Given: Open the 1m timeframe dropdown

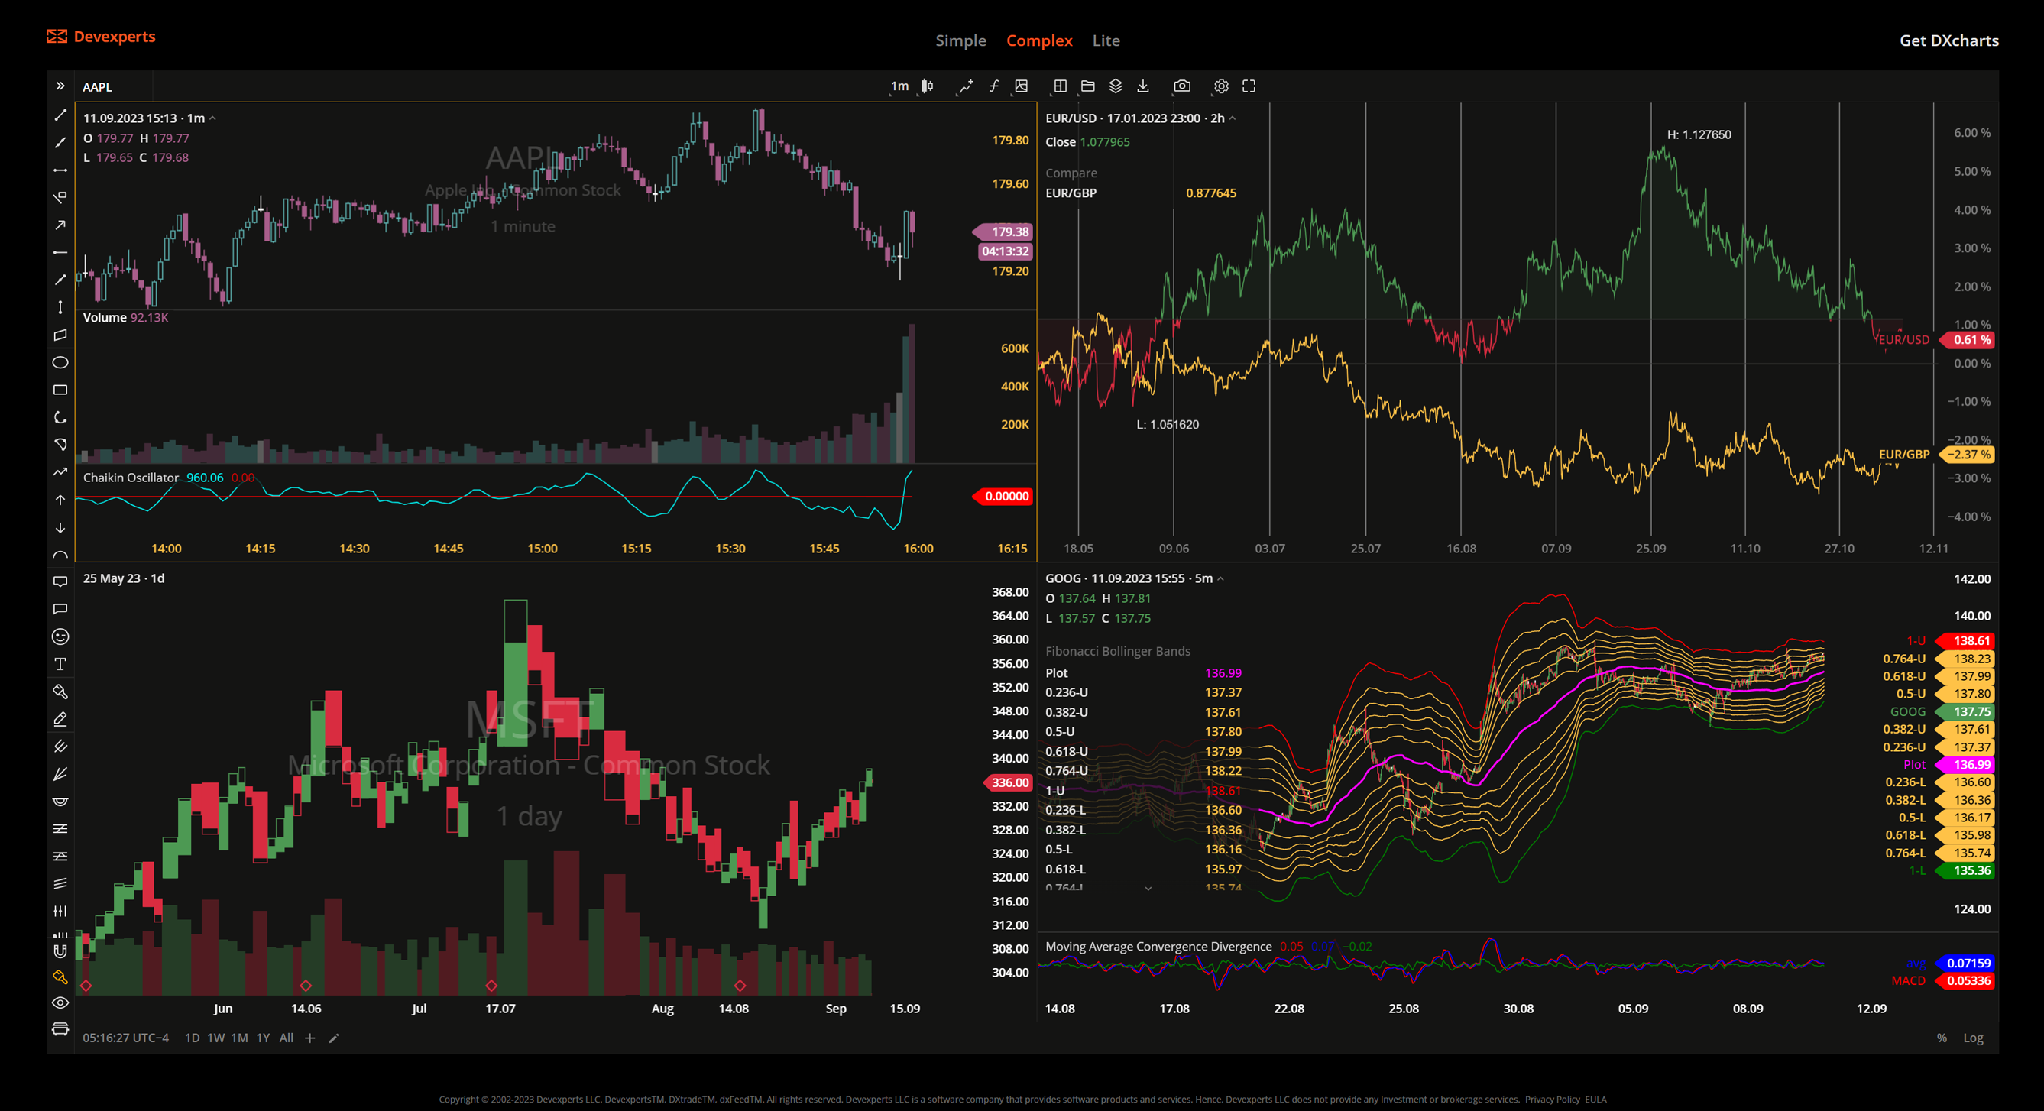Looking at the screenshot, I should [901, 86].
